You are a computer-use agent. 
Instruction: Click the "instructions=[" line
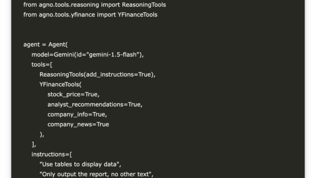[x=52, y=154]
